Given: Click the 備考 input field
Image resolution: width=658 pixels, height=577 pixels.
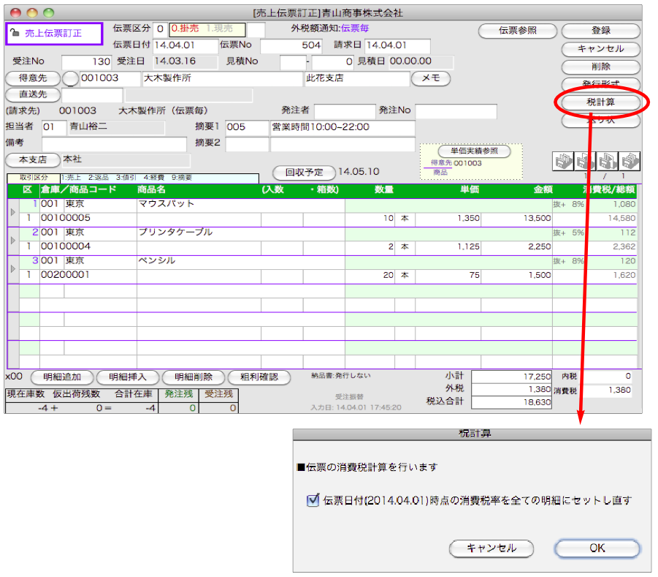Looking at the screenshot, I should point(114,144).
